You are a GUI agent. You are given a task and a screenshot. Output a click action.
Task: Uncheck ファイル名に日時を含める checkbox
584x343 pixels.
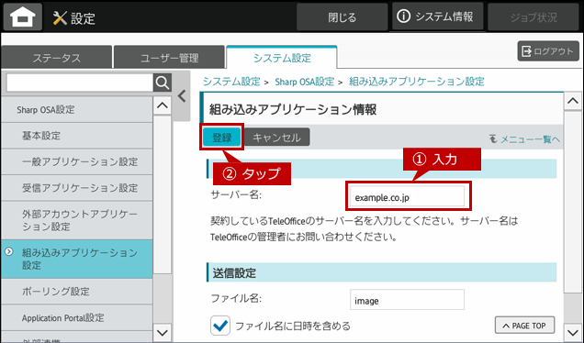tap(220, 326)
